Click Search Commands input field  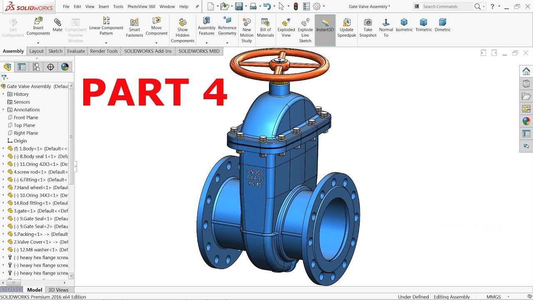click(447, 7)
